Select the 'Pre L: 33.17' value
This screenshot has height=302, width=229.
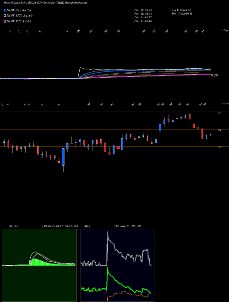click(x=143, y=17)
